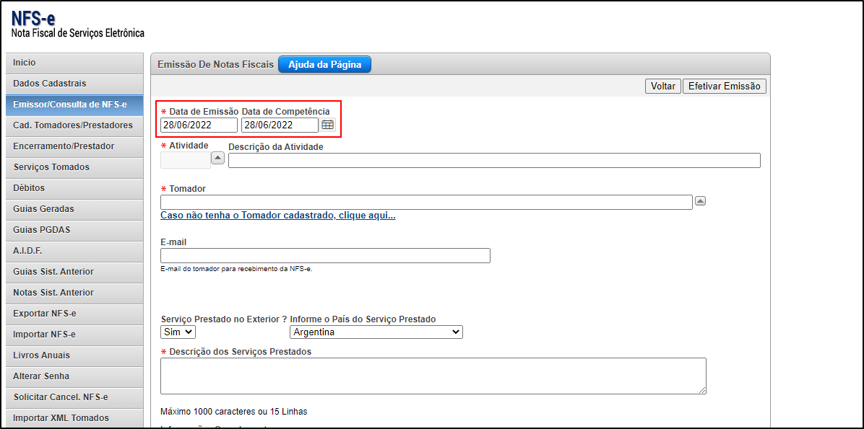Viewport: 864px width, 429px height.
Task: Click the Efetivar Emissão button
Action: tap(724, 86)
